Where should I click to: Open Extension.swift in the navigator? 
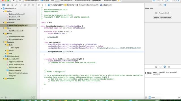15,20
